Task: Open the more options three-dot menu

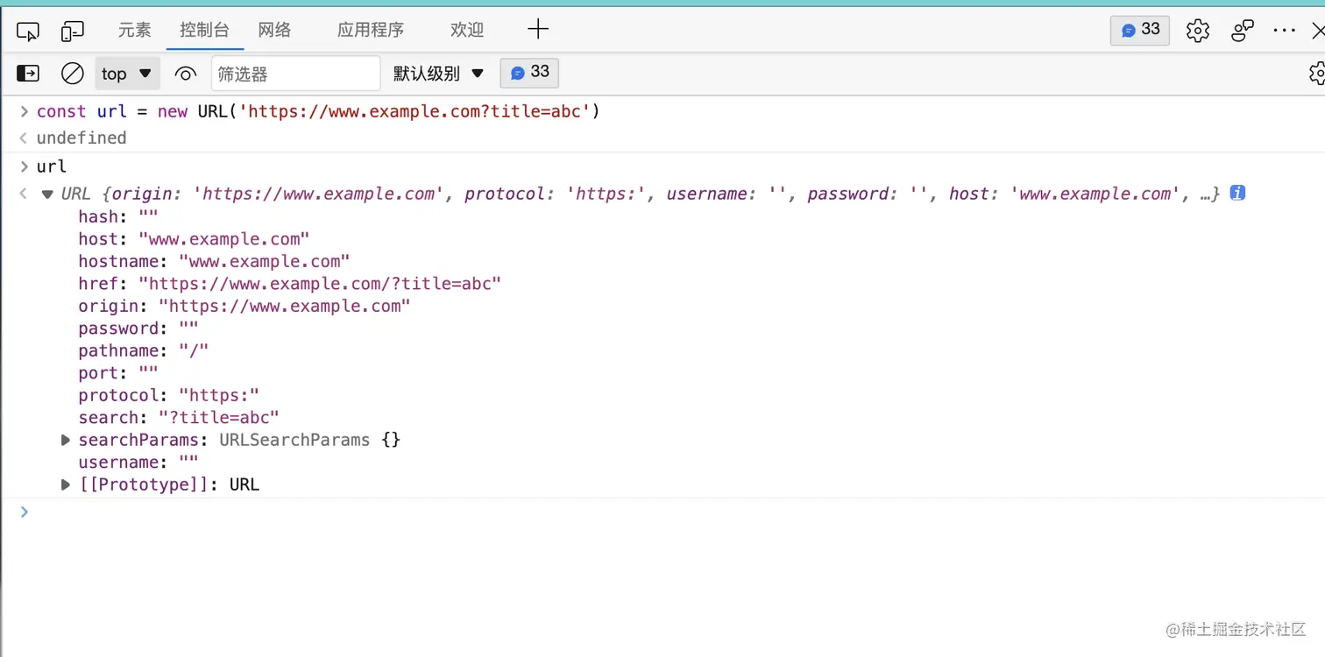Action: click(1283, 30)
